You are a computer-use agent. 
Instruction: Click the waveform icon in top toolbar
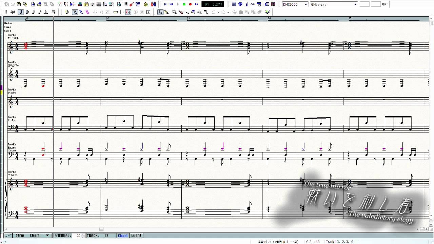click(253, 4)
